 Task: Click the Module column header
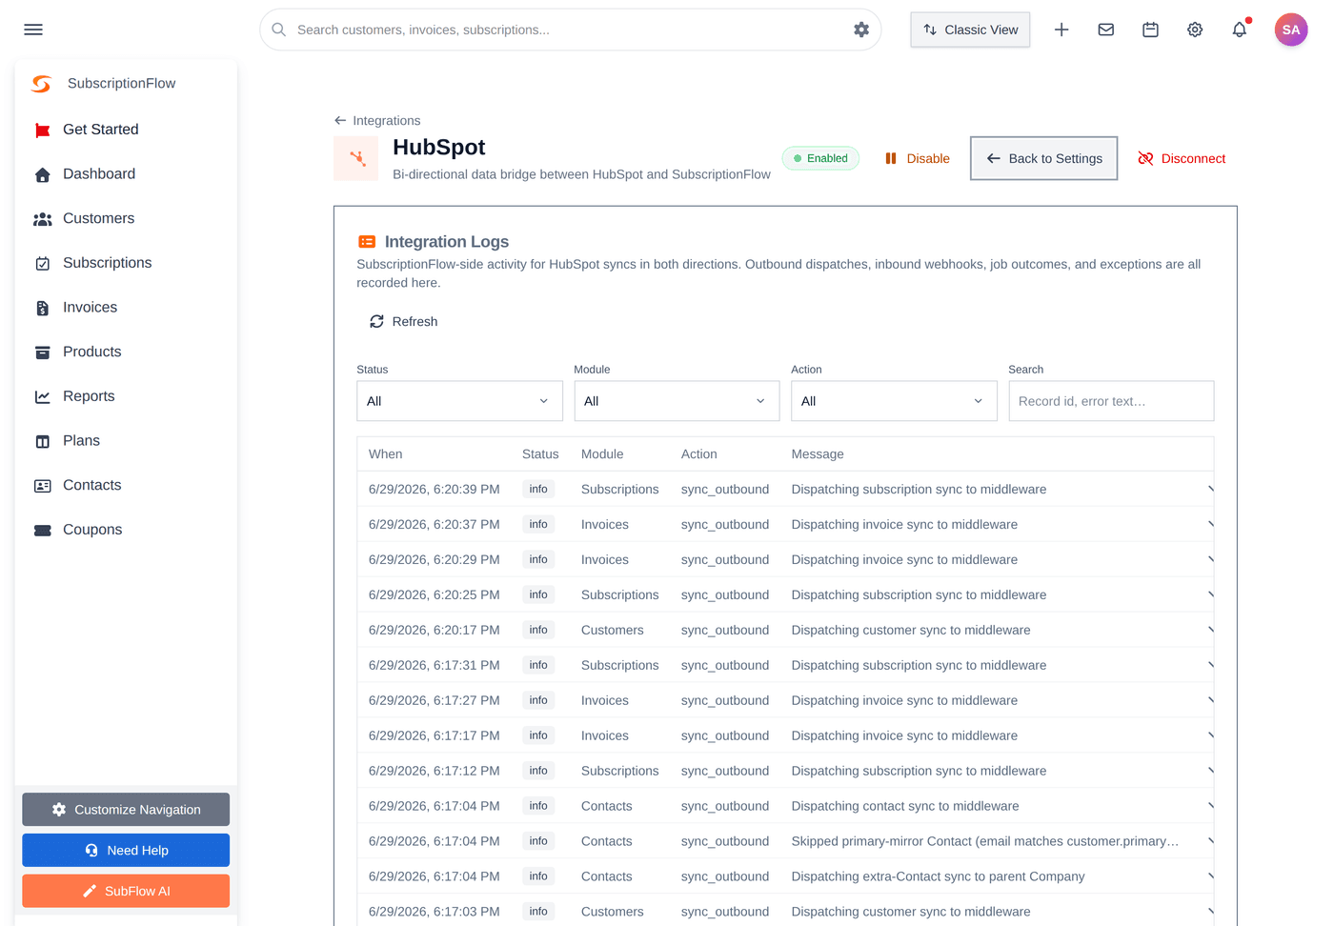(602, 454)
